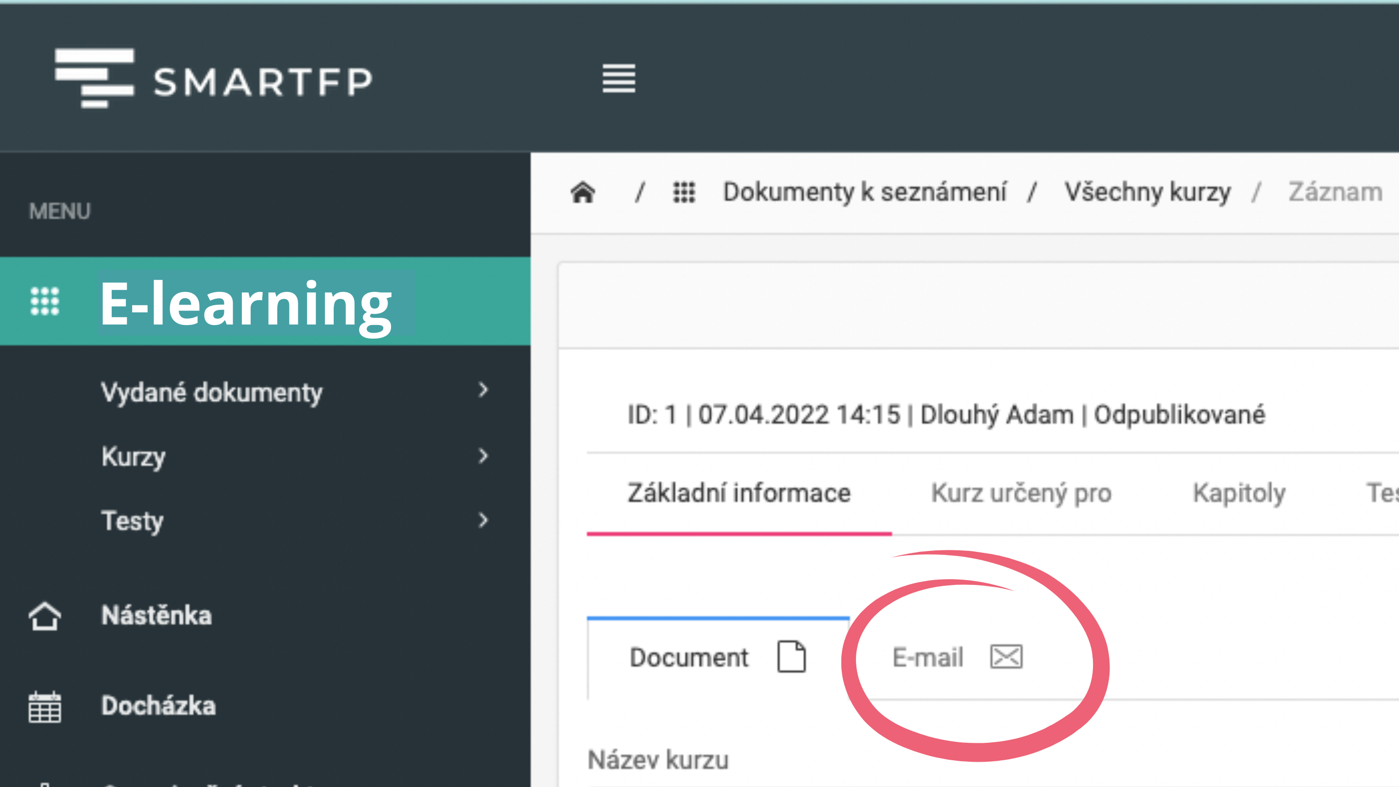The image size is (1399, 787).
Task: Click the Nástěnka house icon
Action: tap(45, 616)
